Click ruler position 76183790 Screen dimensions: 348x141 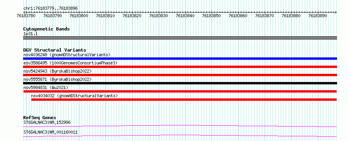(x=53, y=16)
